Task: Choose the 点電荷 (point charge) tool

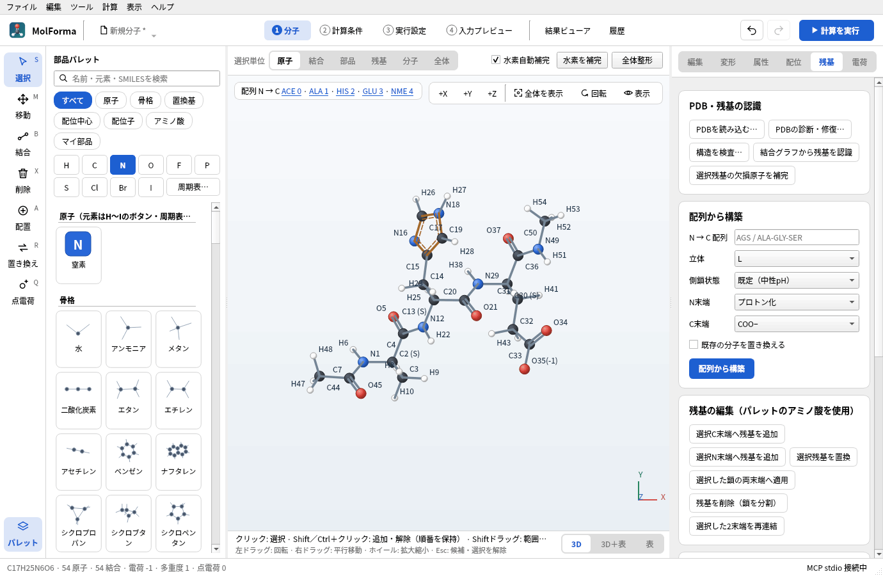Action: (23, 292)
